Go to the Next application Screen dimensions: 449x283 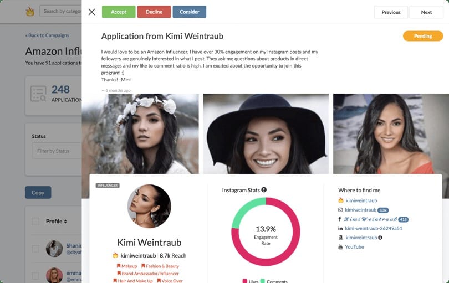tap(426, 12)
